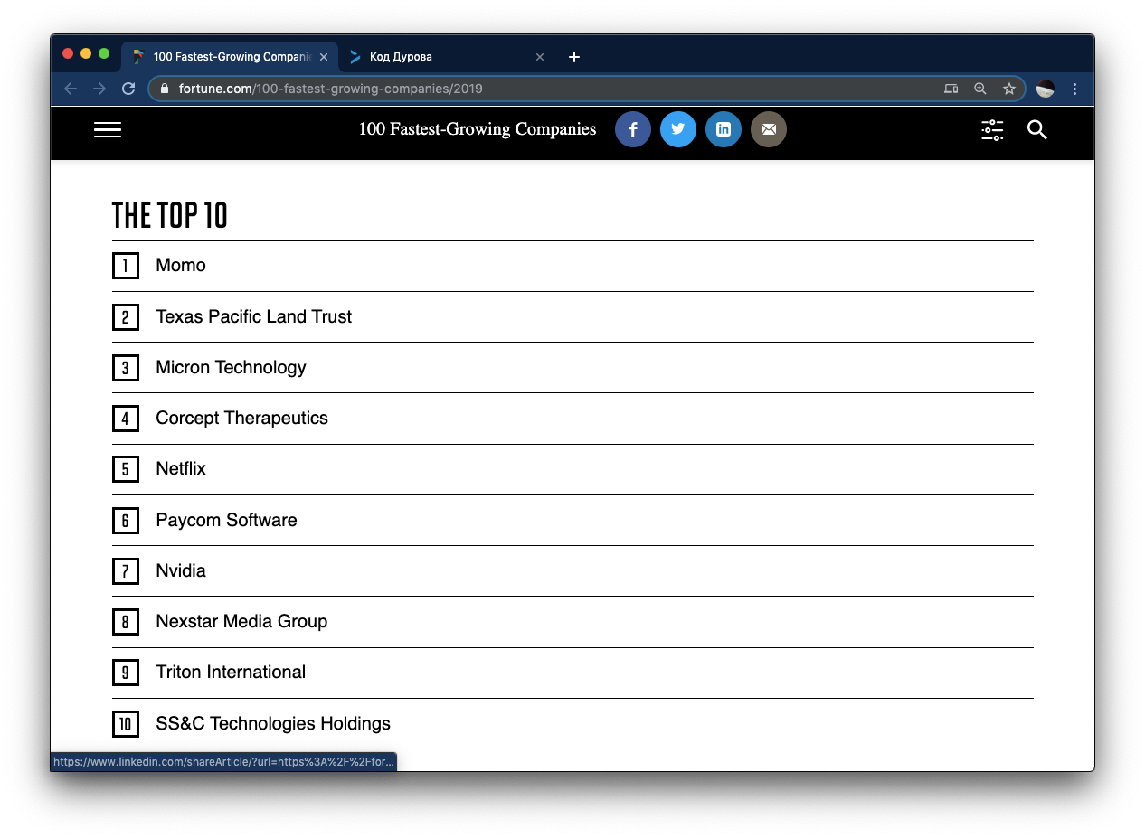Click the rank 3 number box

126,368
